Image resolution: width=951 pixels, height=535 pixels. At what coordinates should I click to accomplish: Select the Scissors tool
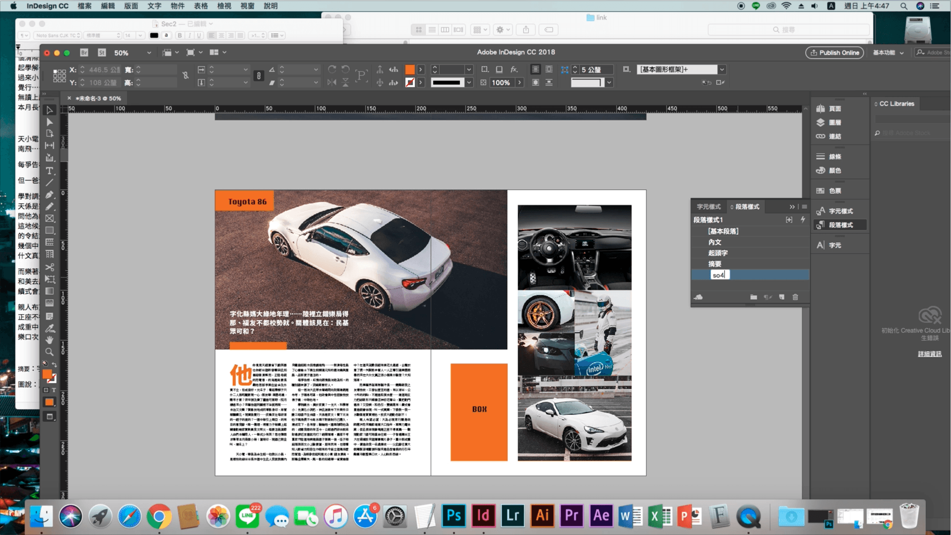50,267
